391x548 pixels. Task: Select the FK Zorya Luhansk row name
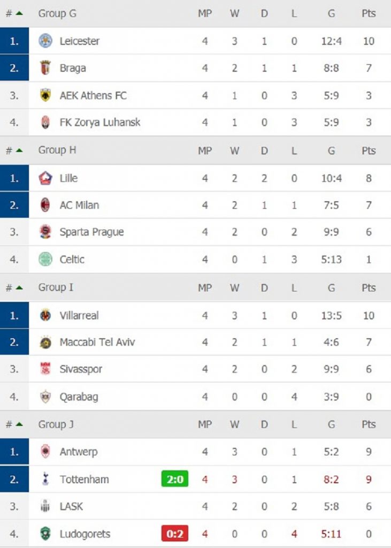100,123
